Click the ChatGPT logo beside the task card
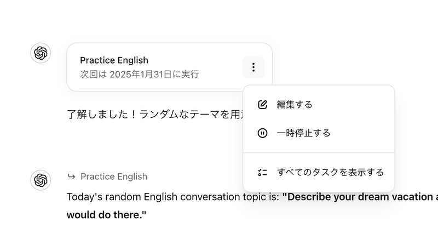This screenshot has width=438, height=239. click(x=41, y=53)
